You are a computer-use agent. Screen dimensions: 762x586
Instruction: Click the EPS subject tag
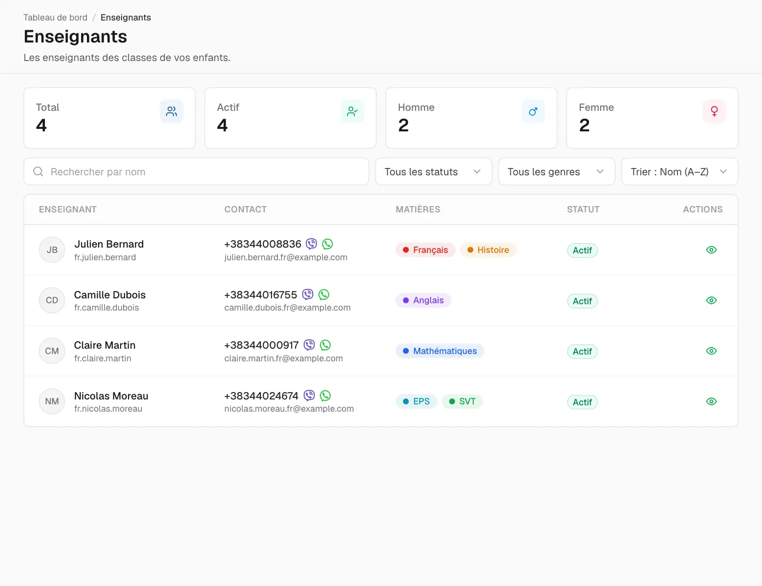click(x=416, y=401)
